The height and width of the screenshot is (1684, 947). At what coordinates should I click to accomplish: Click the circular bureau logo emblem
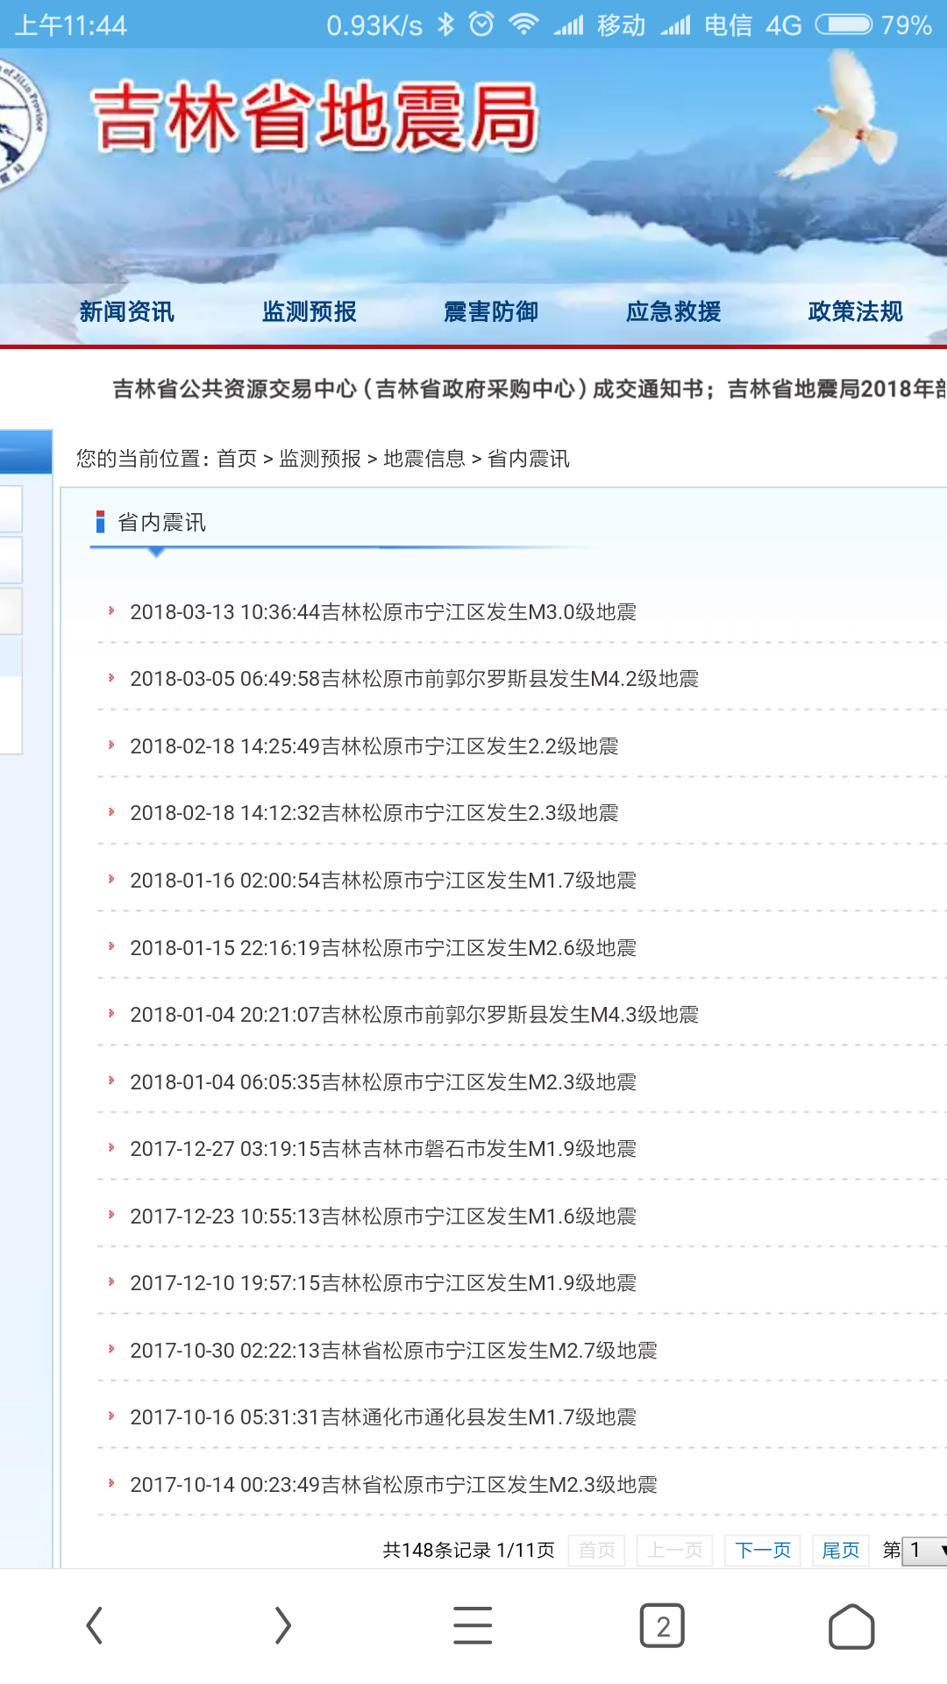18,123
